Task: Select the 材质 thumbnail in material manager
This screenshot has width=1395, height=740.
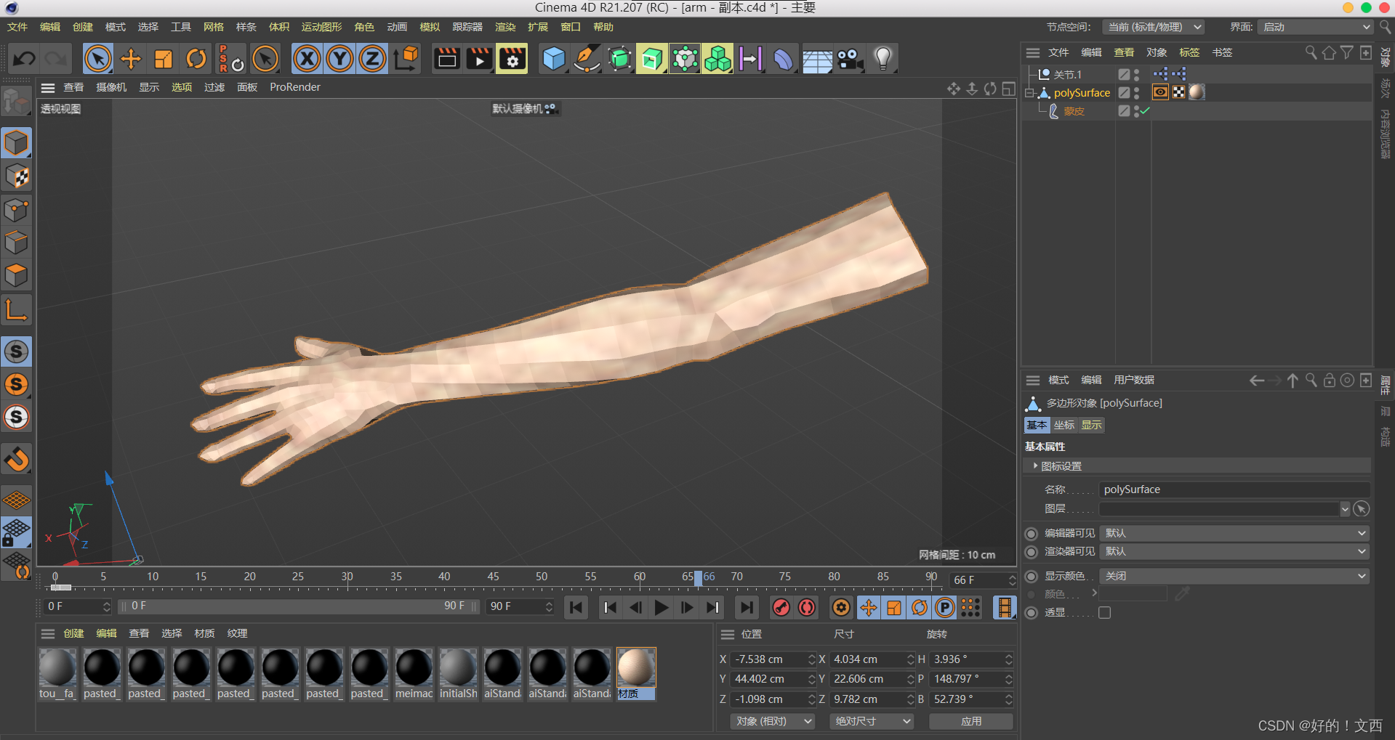Action: [x=635, y=664]
